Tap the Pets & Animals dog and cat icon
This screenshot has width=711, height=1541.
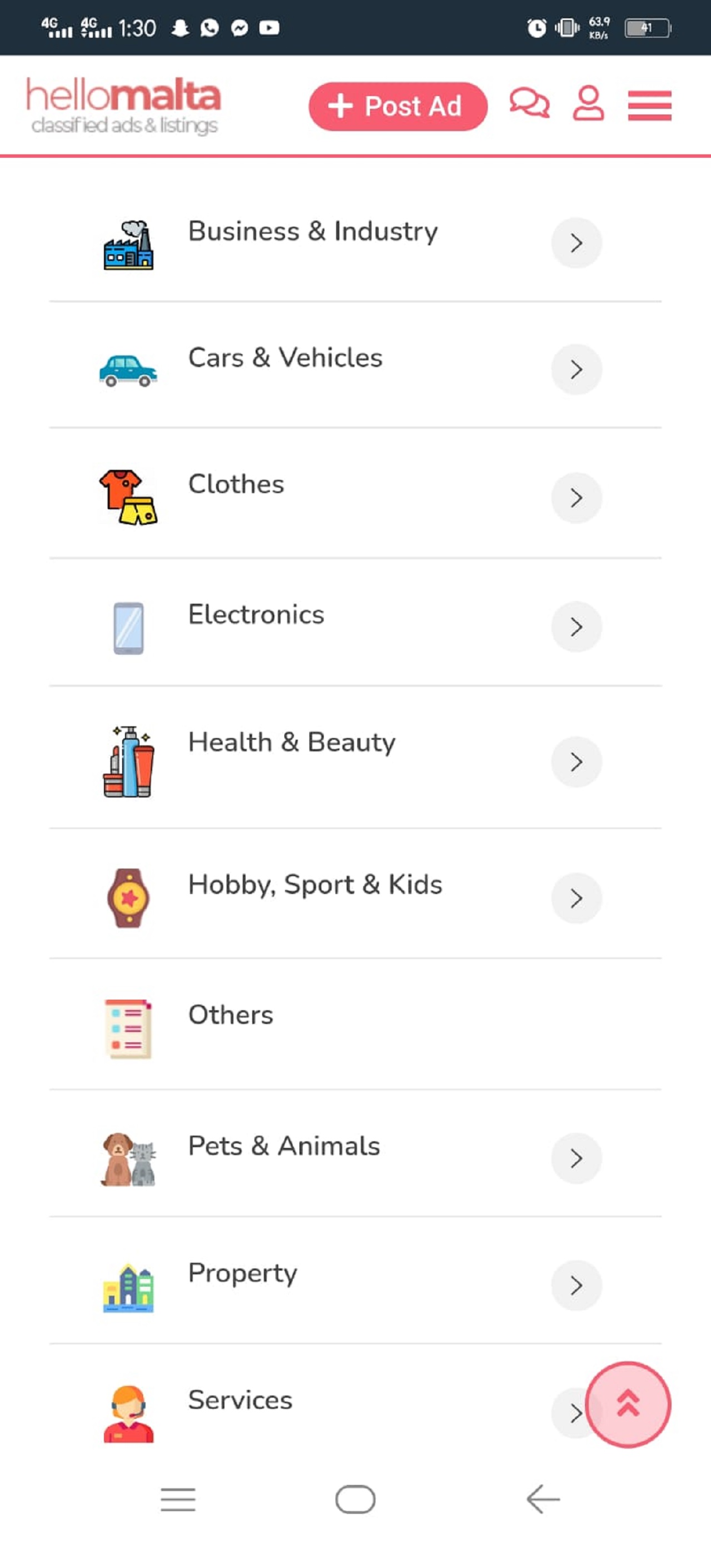pos(128,1159)
